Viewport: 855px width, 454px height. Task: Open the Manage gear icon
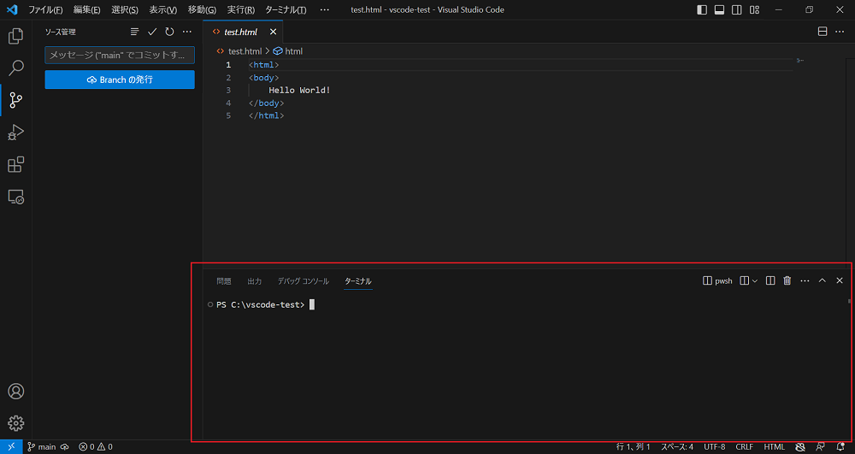pos(15,422)
